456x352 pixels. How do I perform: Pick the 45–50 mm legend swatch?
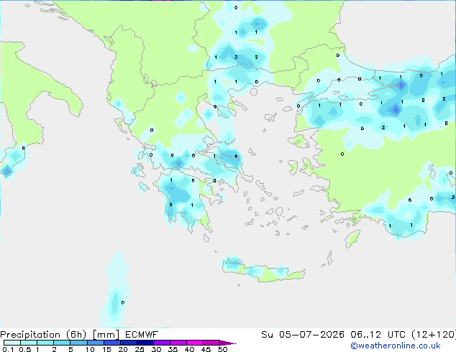point(211,343)
